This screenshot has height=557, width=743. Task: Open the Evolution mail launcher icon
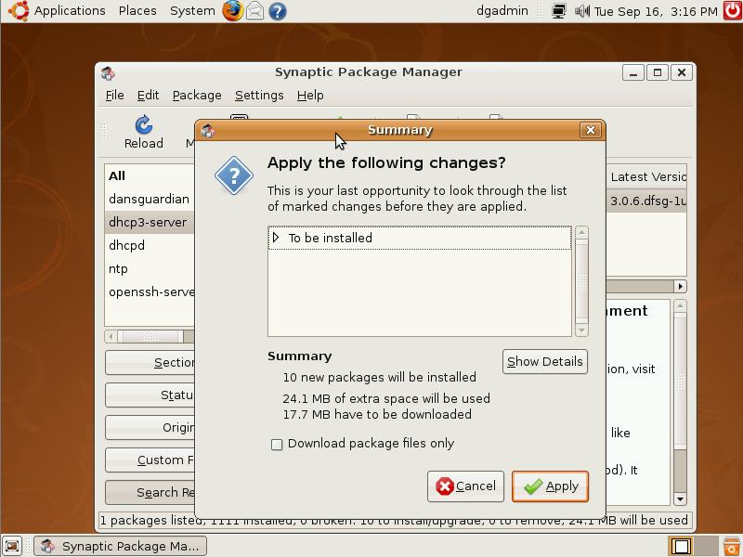click(254, 10)
